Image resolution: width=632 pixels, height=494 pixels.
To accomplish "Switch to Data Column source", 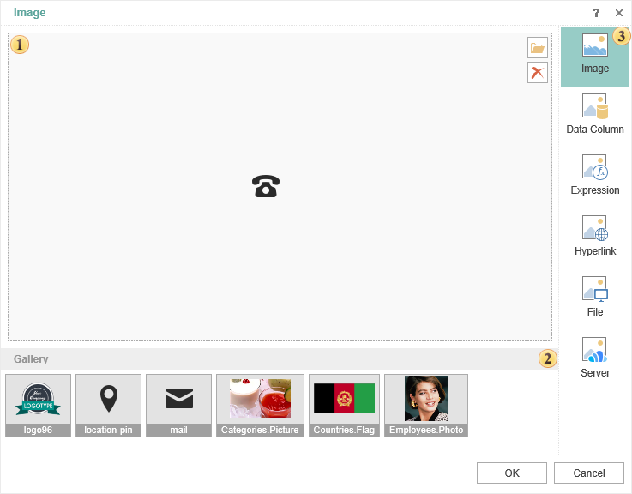I will (x=595, y=117).
